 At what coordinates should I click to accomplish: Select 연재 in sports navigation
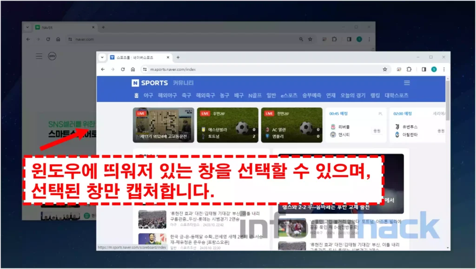tap(331, 96)
